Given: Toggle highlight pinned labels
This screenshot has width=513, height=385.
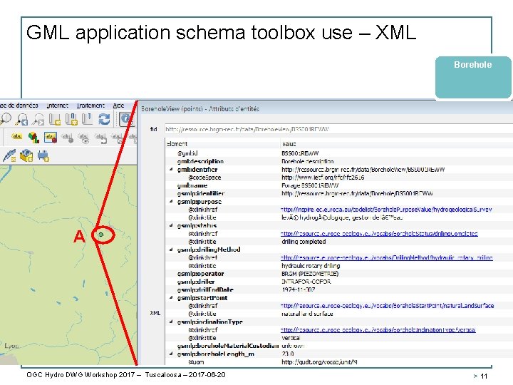Looking at the screenshot, I should click(x=51, y=137).
